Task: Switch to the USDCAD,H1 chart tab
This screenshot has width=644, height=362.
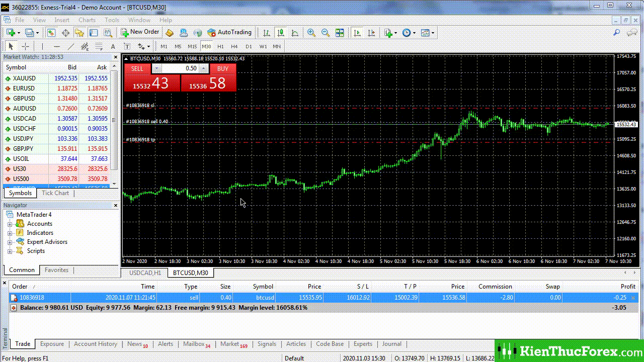Action: (x=145, y=273)
